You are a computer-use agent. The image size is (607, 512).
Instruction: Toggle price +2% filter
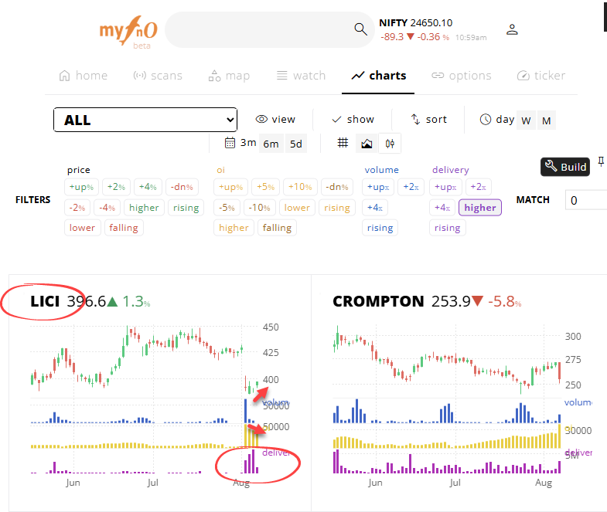(x=116, y=187)
